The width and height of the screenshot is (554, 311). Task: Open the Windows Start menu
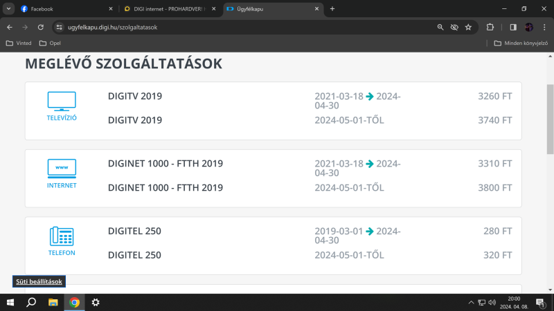pos(10,302)
